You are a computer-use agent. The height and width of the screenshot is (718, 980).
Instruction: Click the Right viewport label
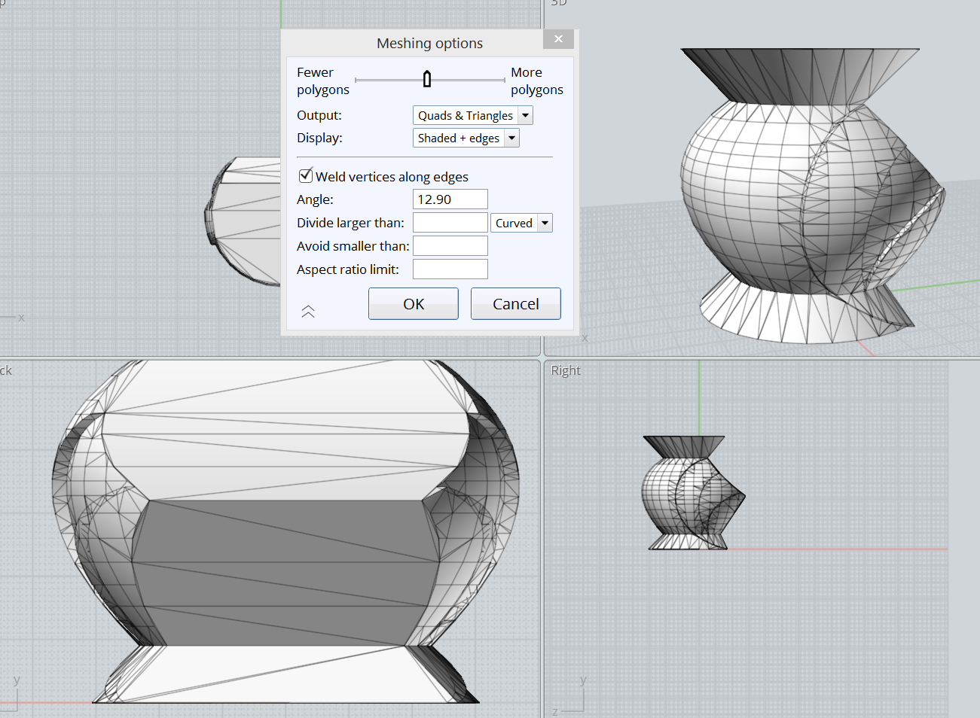coord(566,370)
